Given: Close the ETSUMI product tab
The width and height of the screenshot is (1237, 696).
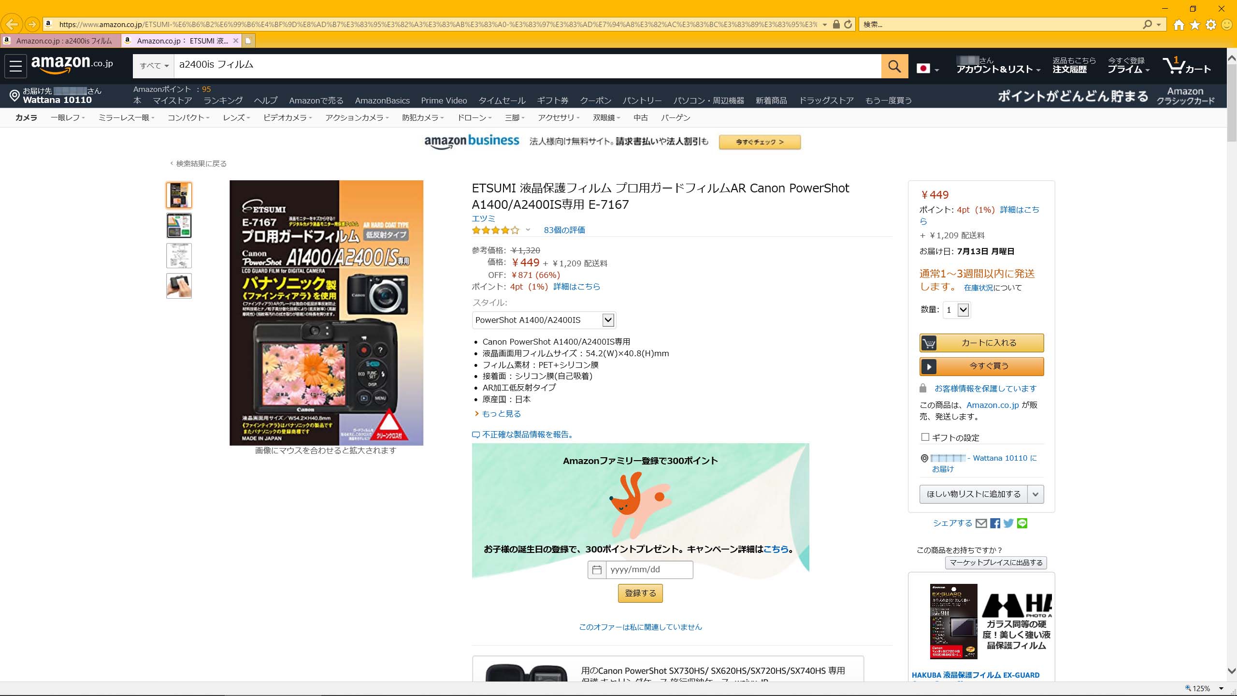Looking at the screenshot, I should click(235, 41).
